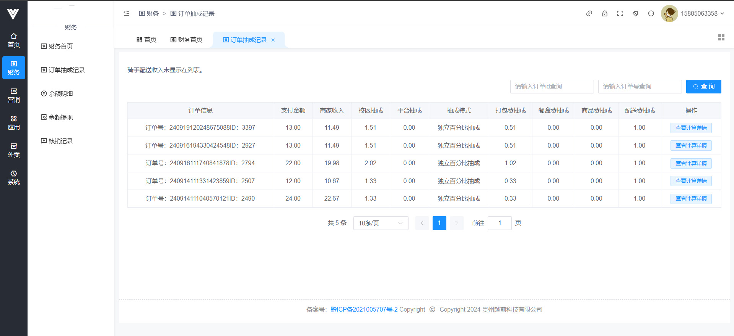Click the theme settings icon
Image resolution: width=734 pixels, height=336 pixels.
click(x=635, y=13)
